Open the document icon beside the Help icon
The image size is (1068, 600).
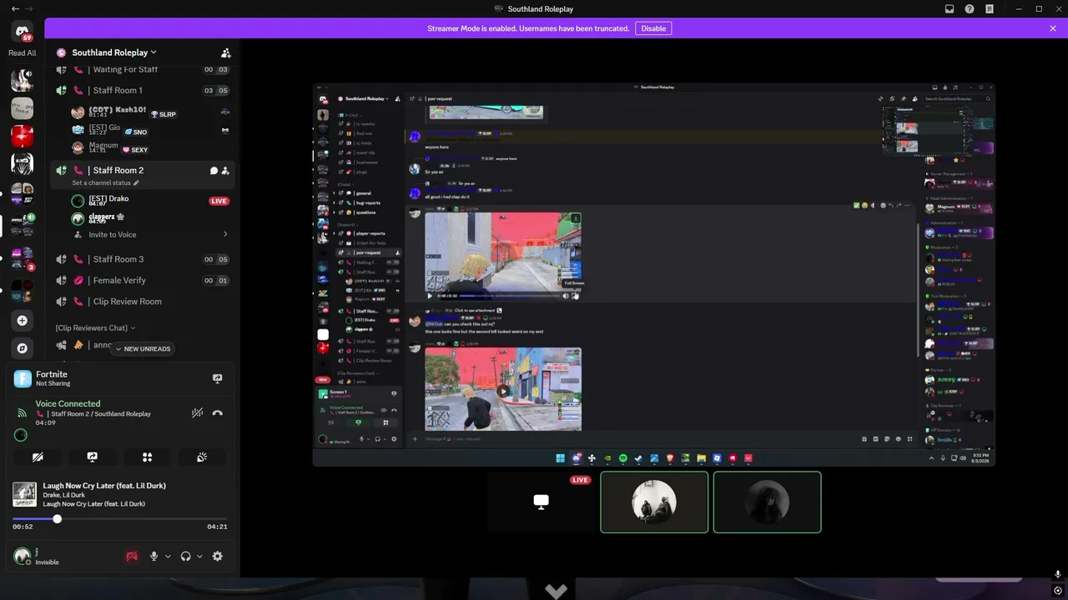click(x=990, y=9)
